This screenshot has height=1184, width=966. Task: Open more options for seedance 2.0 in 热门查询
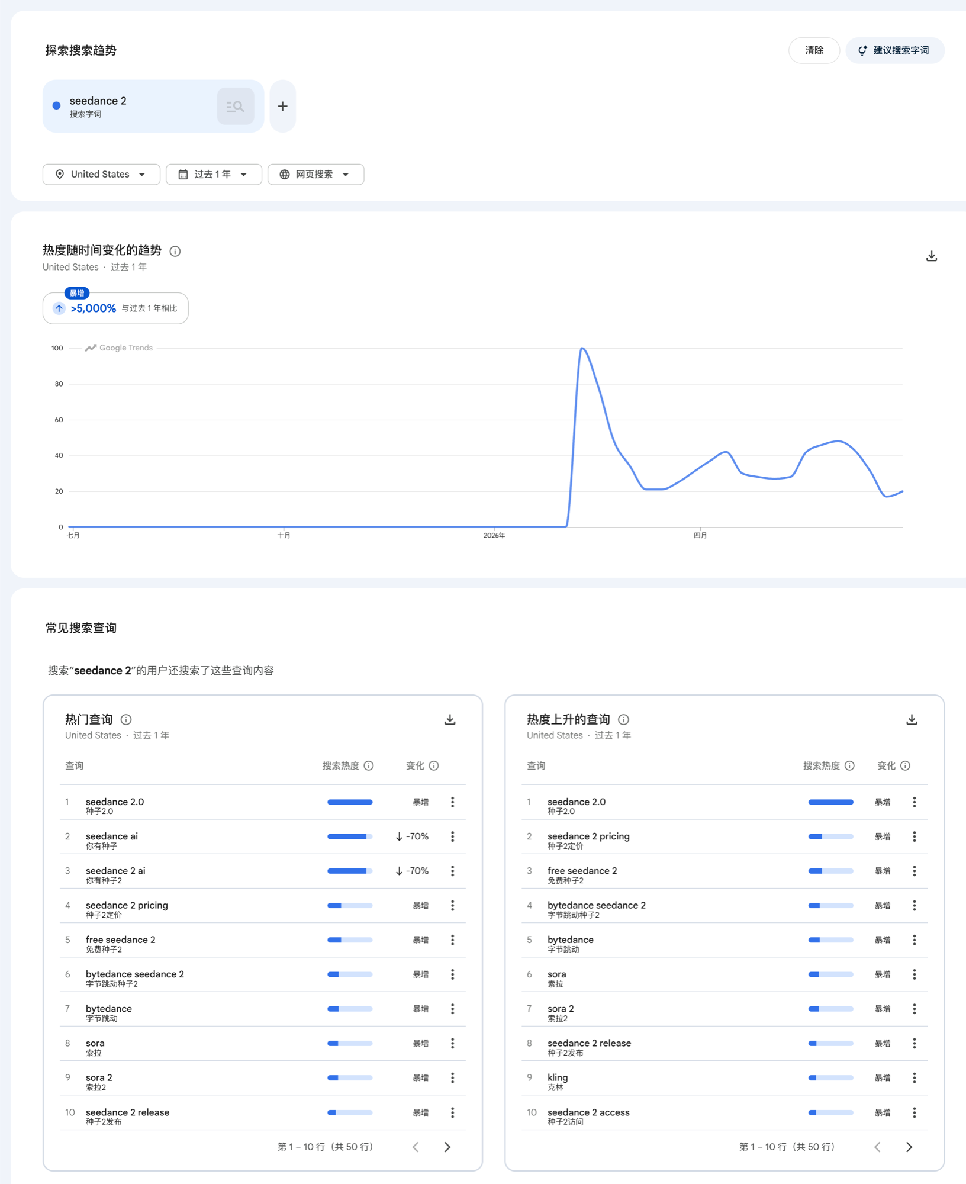coord(453,802)
